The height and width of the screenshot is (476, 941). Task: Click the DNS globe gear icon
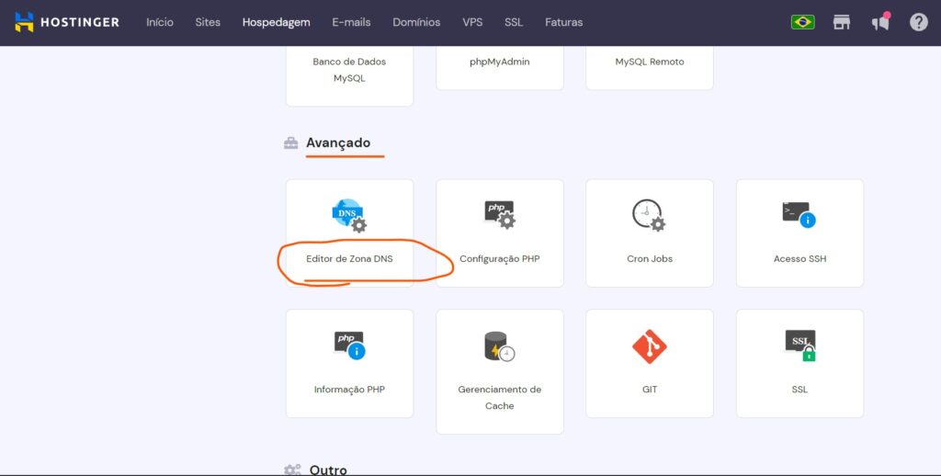point(348,215)
